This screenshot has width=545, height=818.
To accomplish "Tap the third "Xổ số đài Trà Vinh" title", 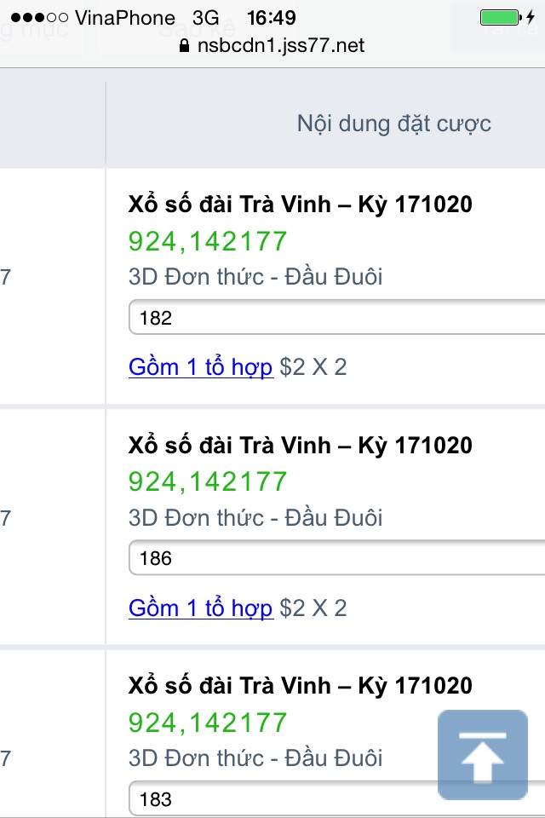I will (x=300, y=686).
